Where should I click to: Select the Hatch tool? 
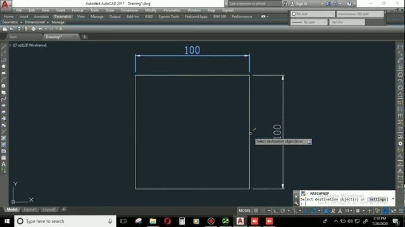point(3,138)
